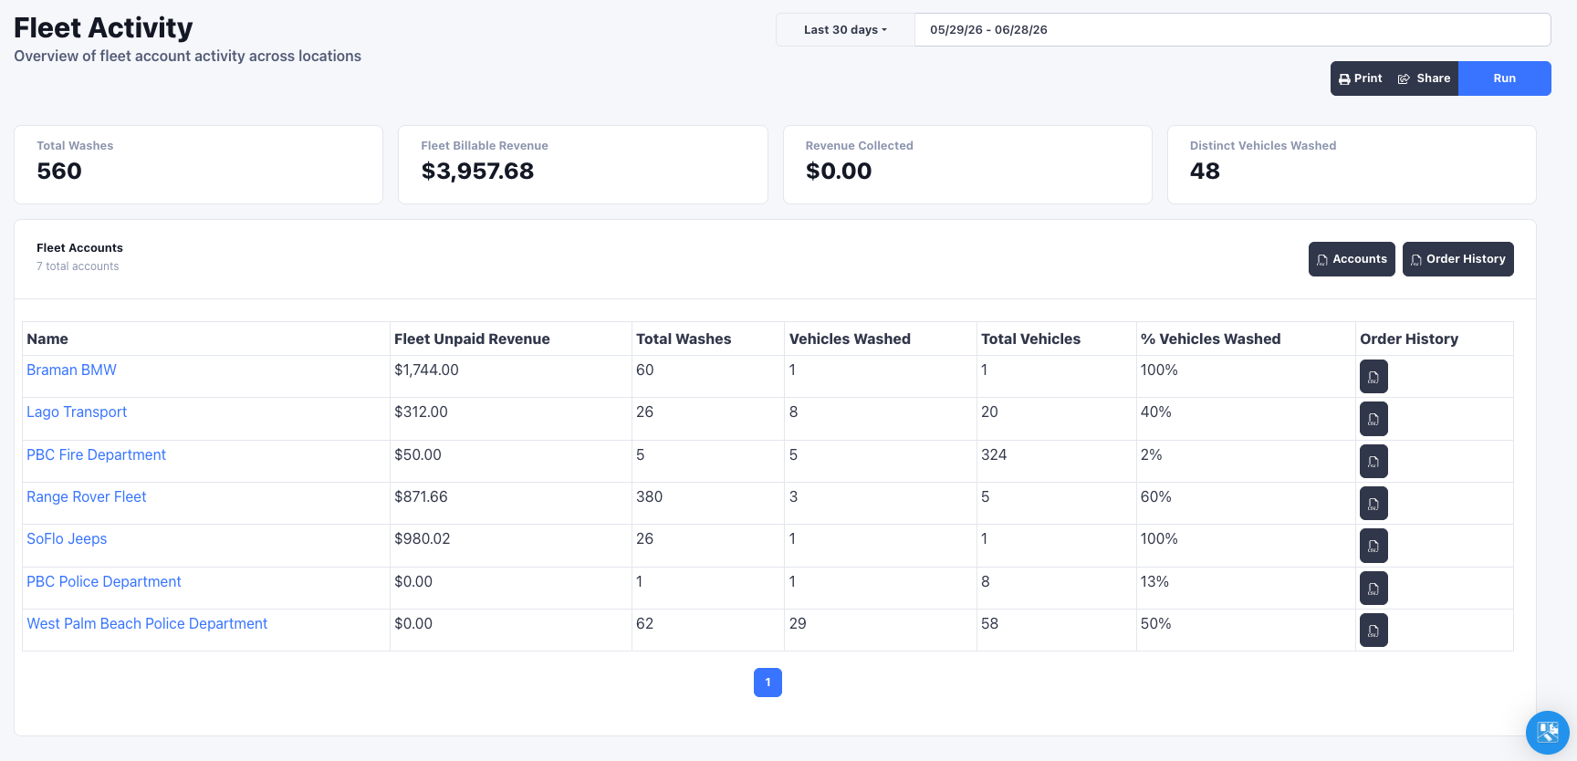
Task: Select the $1,744.00 unpaid revenue cell
Action: 510,376
